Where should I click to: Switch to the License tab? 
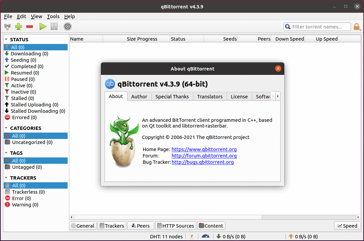[239, 97]
